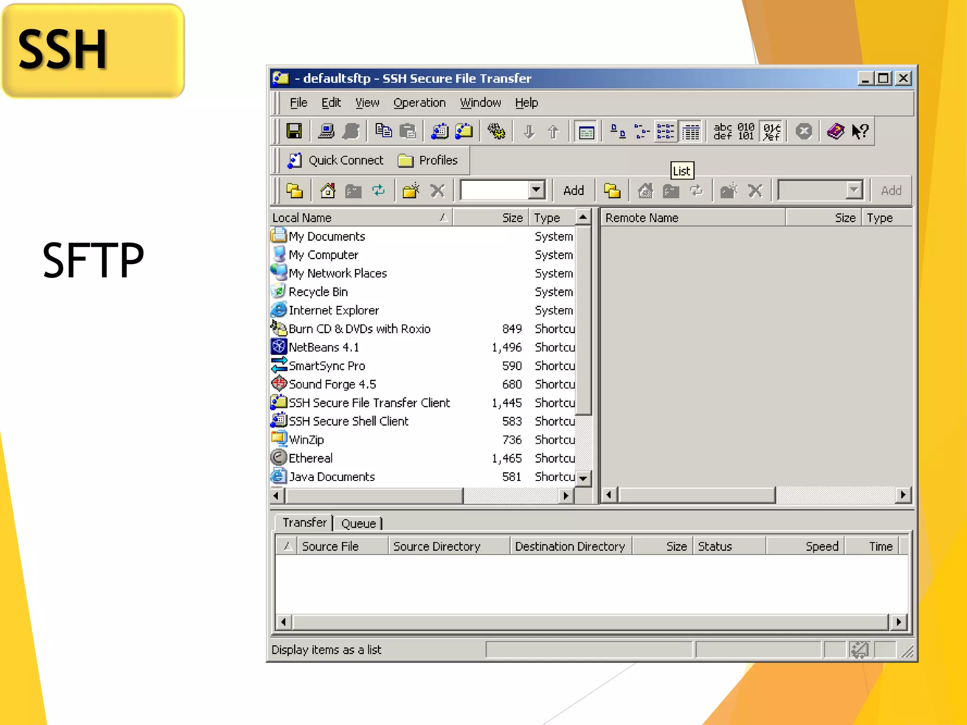Click the Source Directory column header

pos(449,546)
